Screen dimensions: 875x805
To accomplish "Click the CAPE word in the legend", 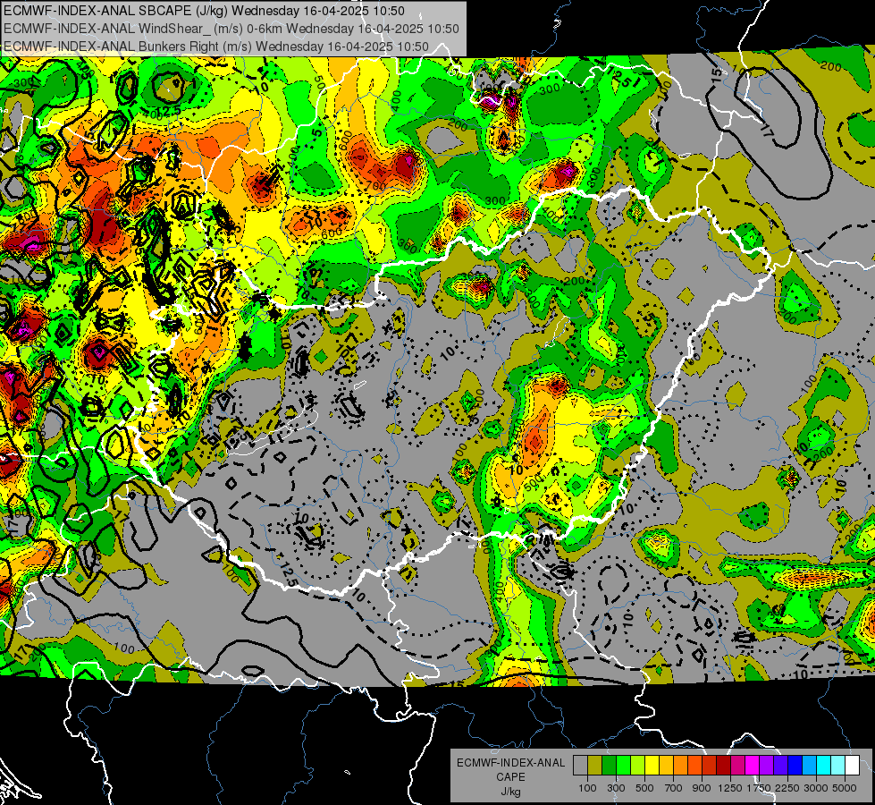I will coord(510,777).
